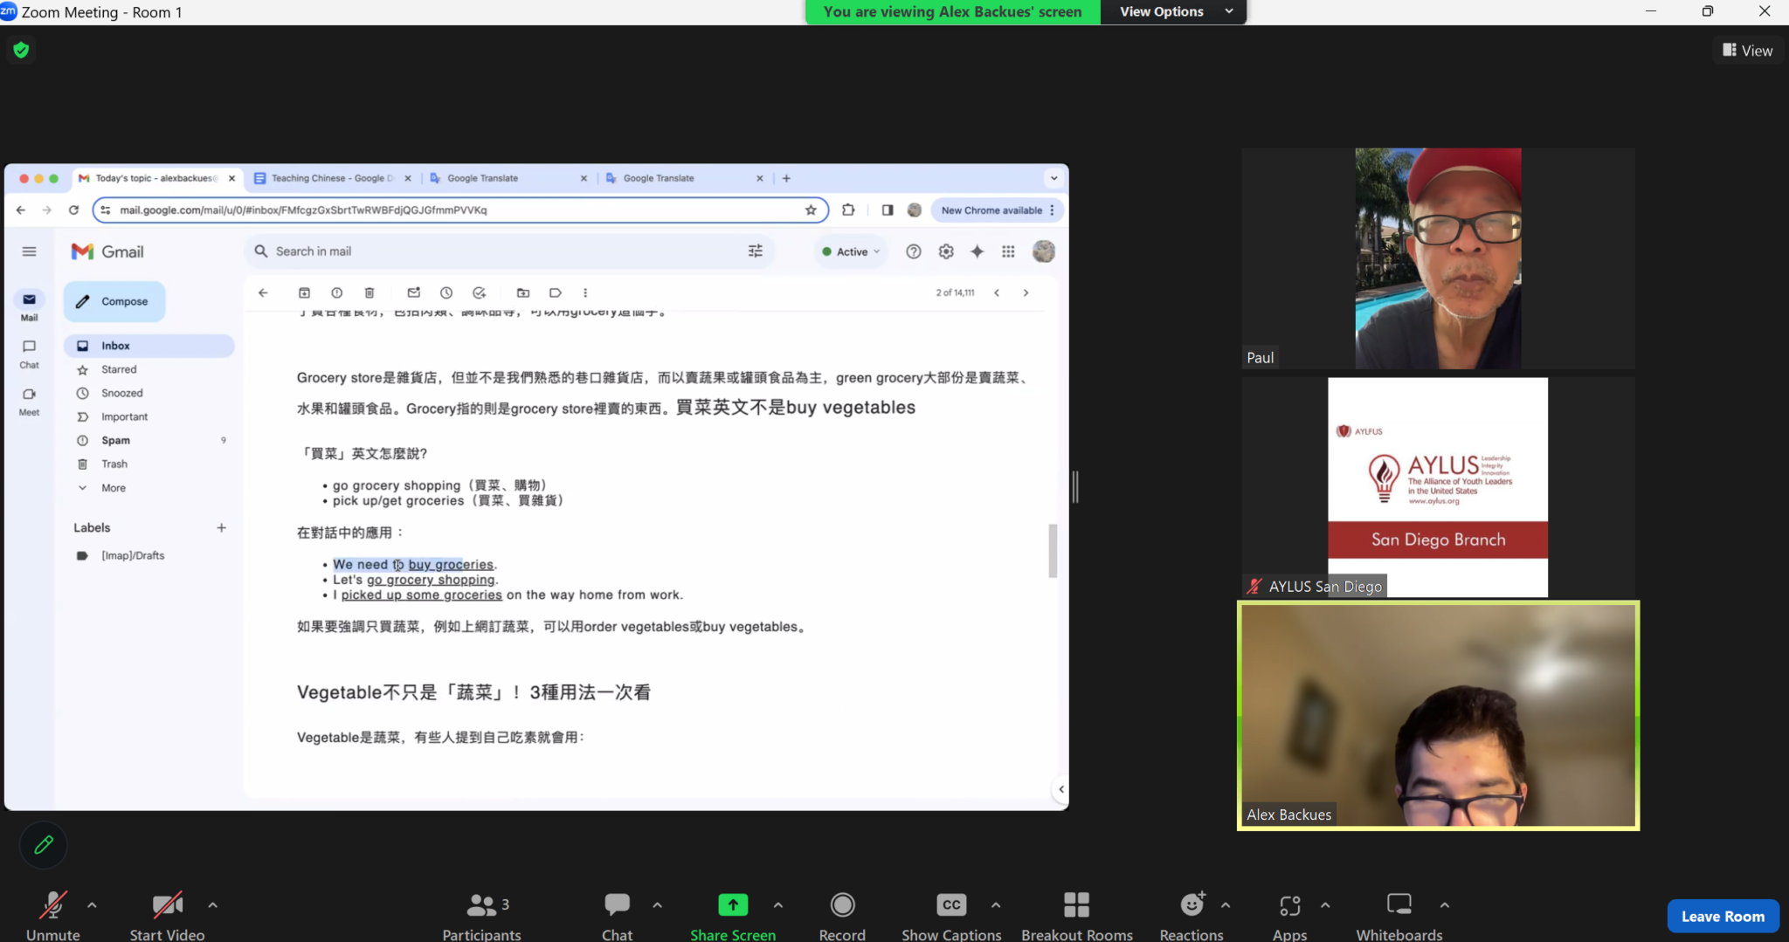
Task: Open the Zoom Chat panel
Action: (x=617, y=915)
